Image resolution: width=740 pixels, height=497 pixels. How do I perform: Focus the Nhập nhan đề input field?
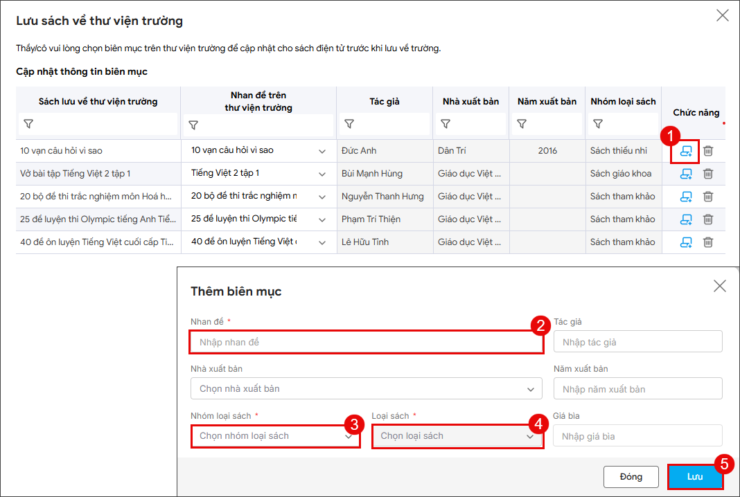pos(367,343)
